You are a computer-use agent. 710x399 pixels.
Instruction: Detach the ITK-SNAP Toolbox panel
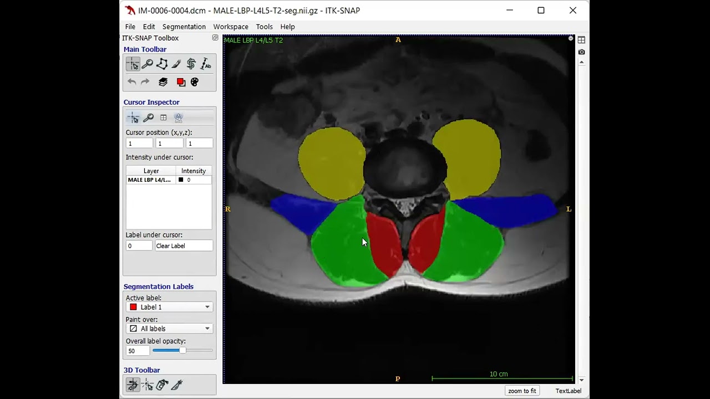(215, 38)
